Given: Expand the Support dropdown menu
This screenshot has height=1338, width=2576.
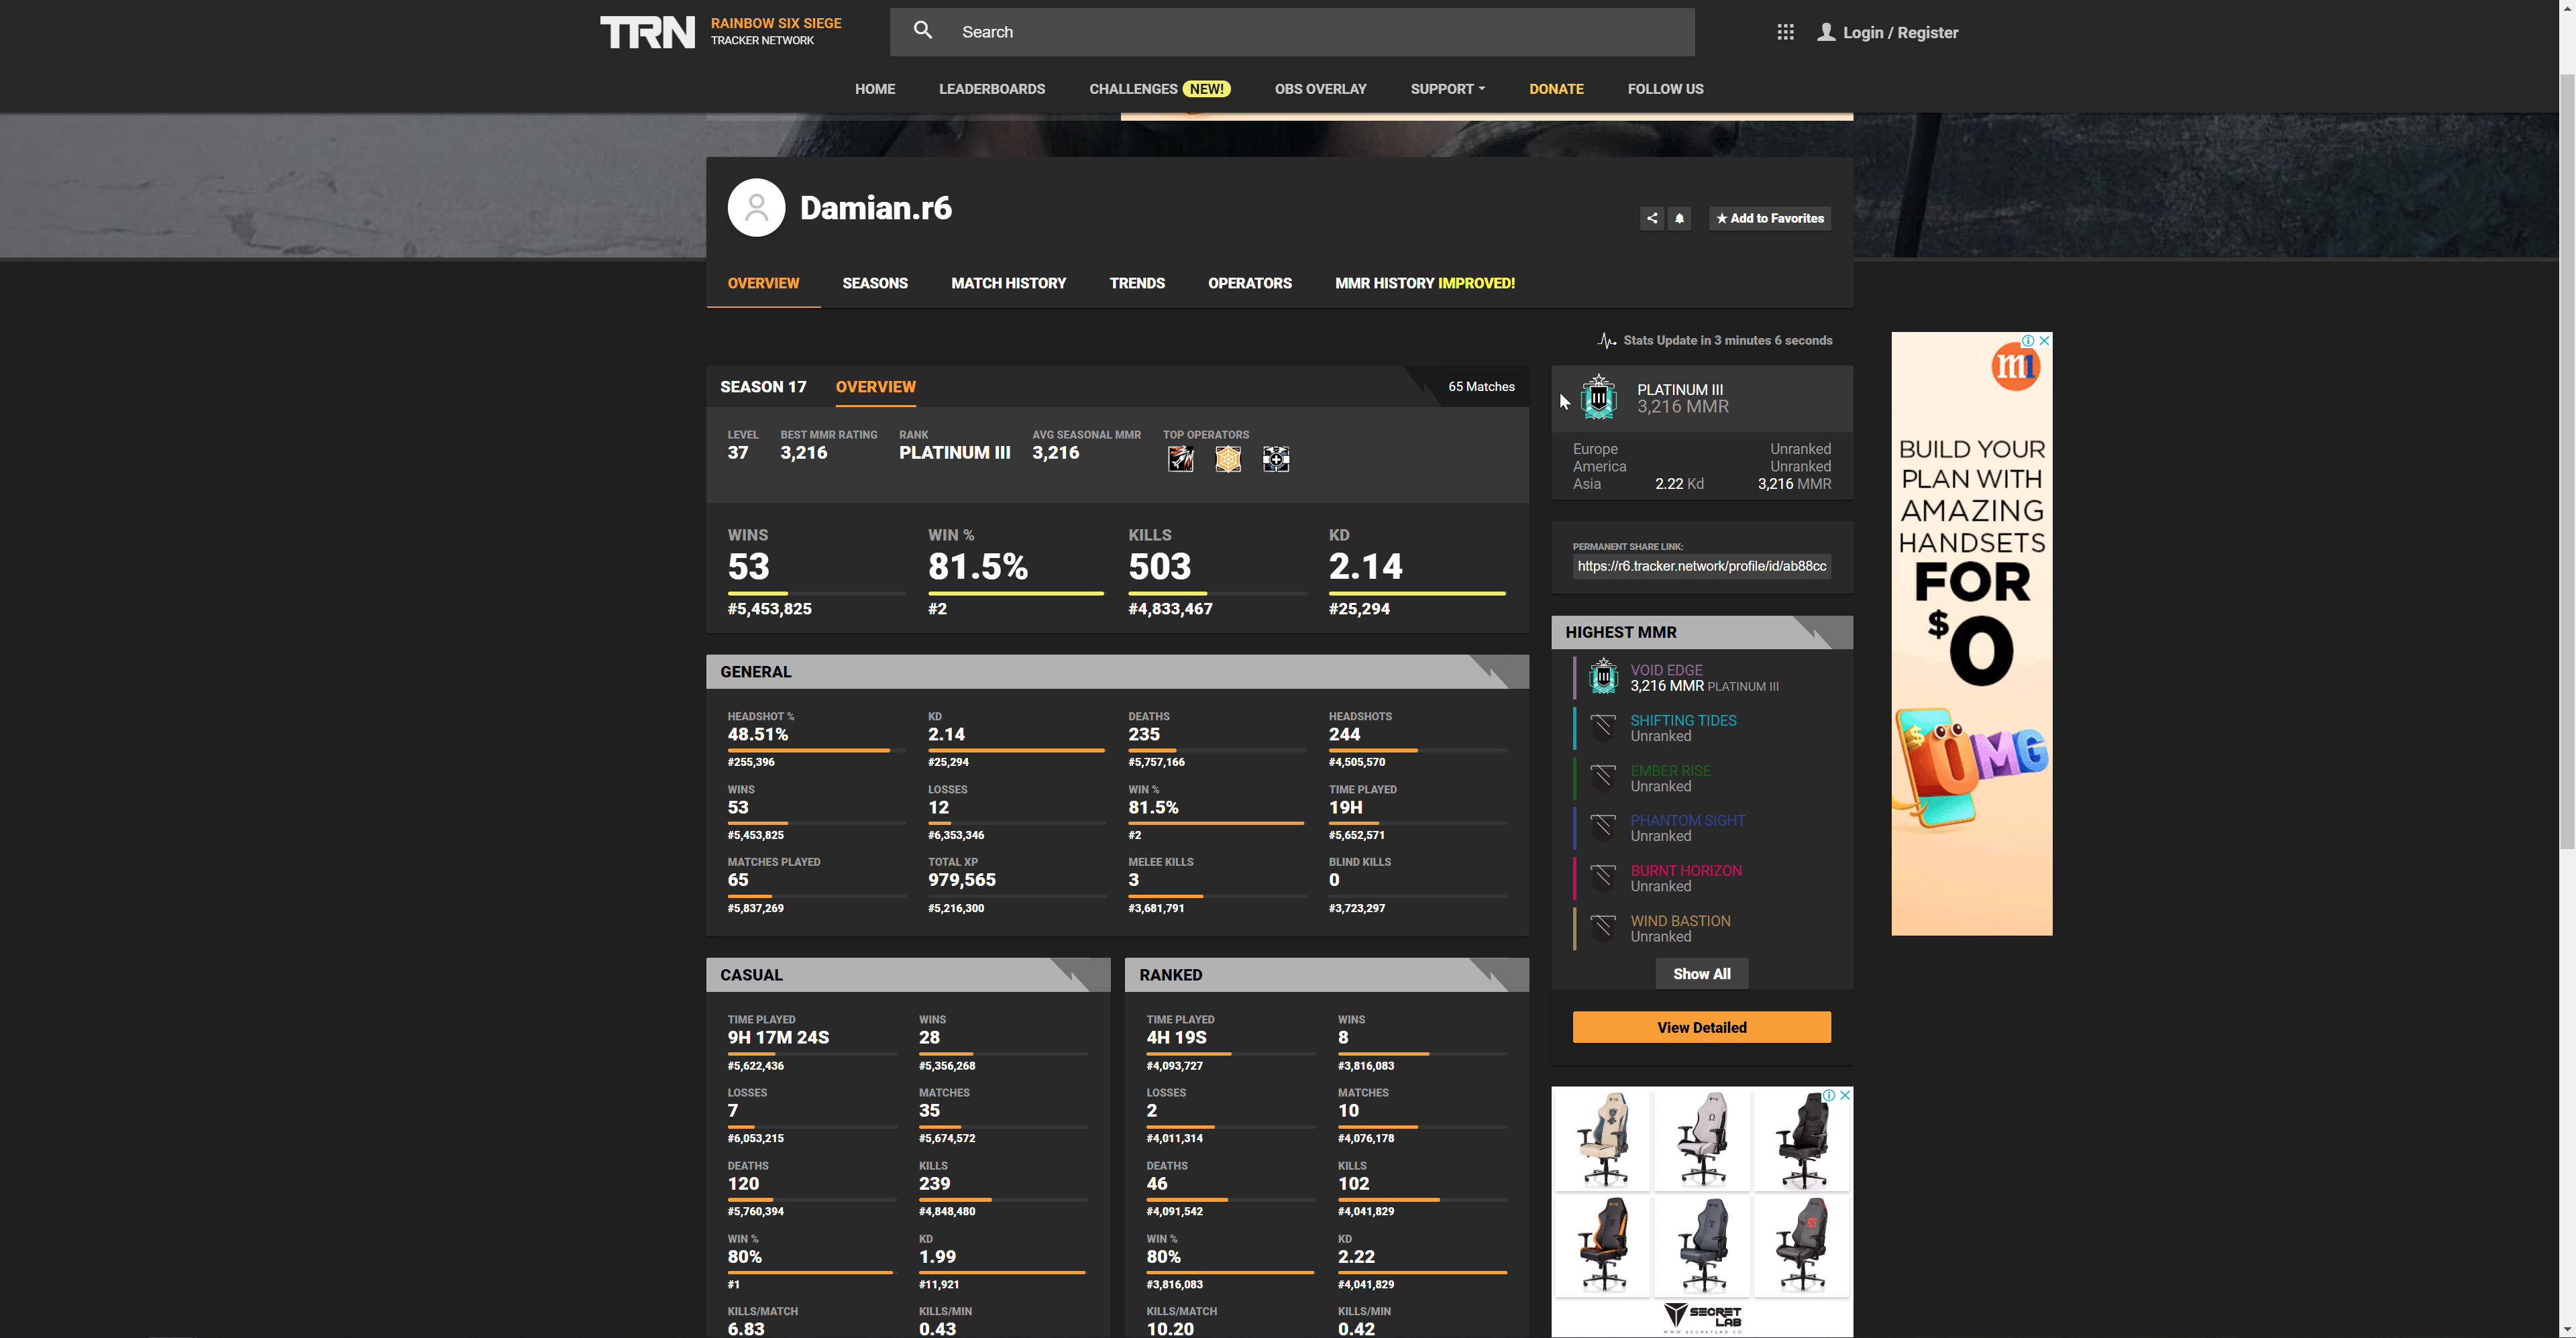Looking at the screenshot, I should [1447, 89].
